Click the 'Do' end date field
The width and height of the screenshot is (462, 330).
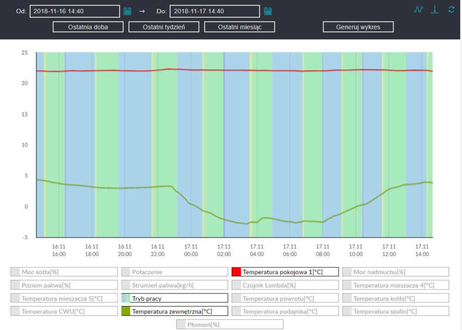[x=214, y=11]
